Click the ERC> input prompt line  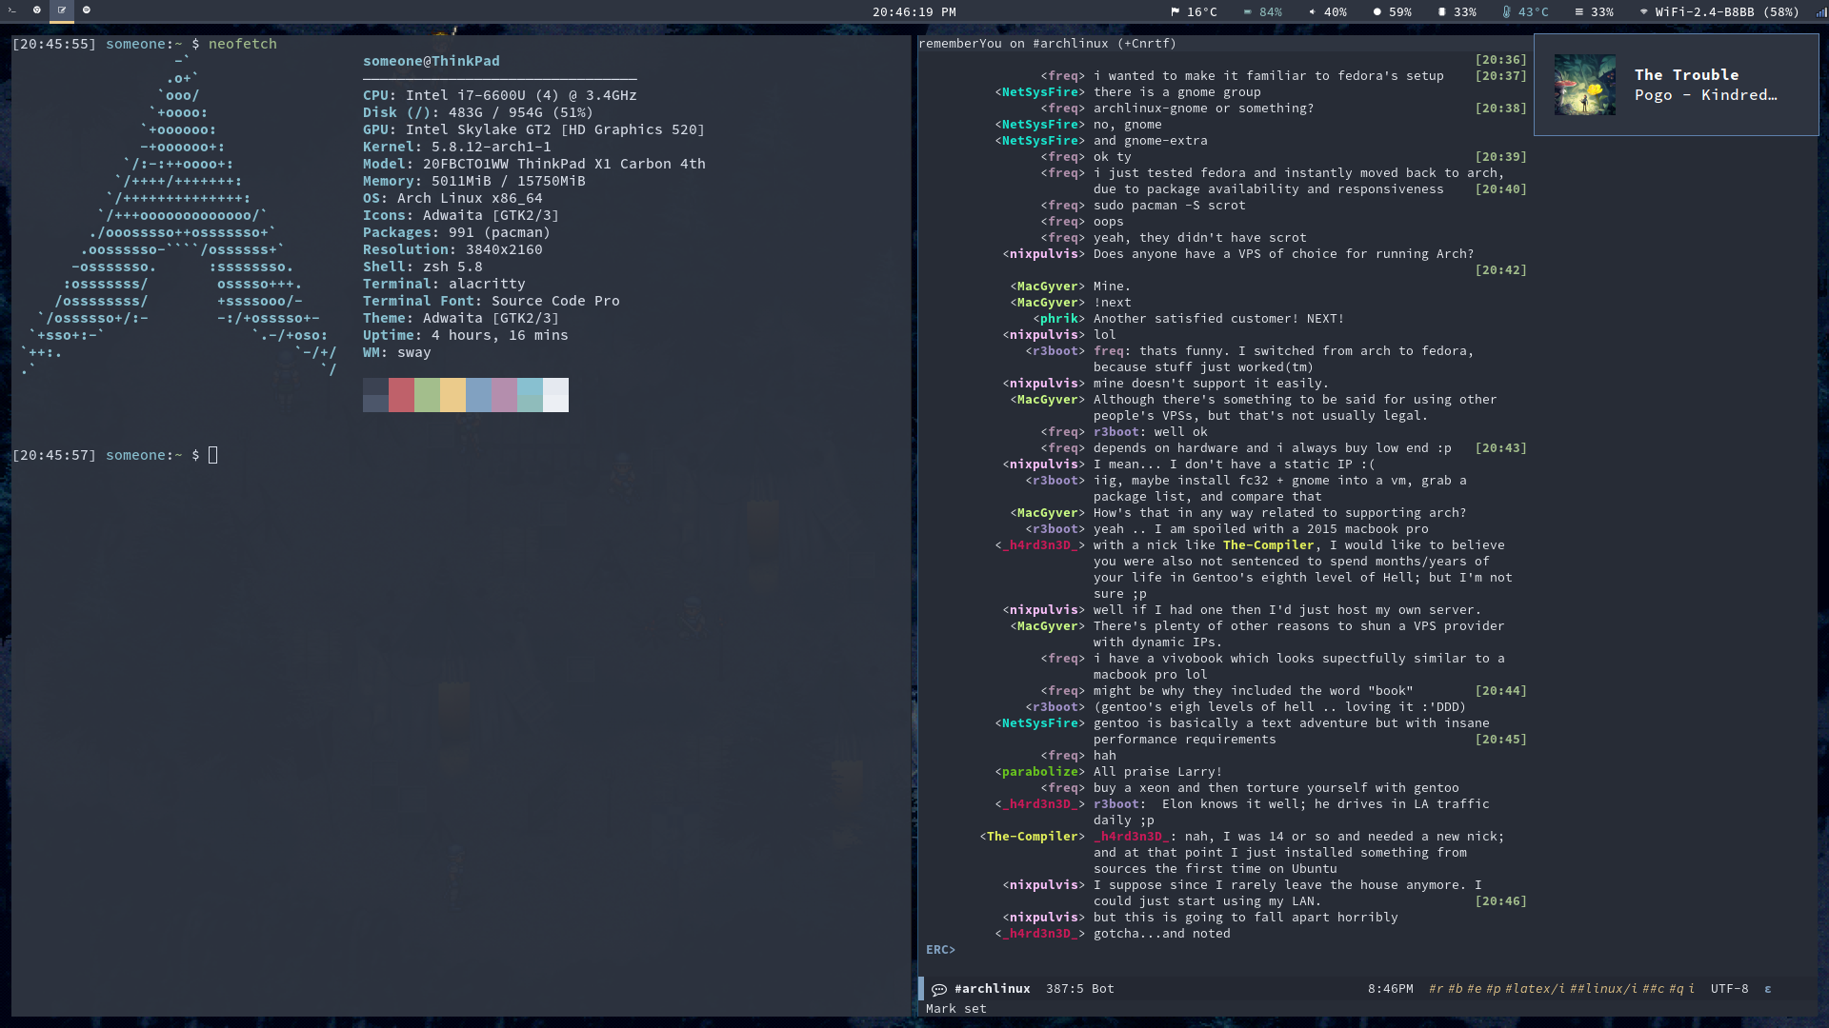940,950
